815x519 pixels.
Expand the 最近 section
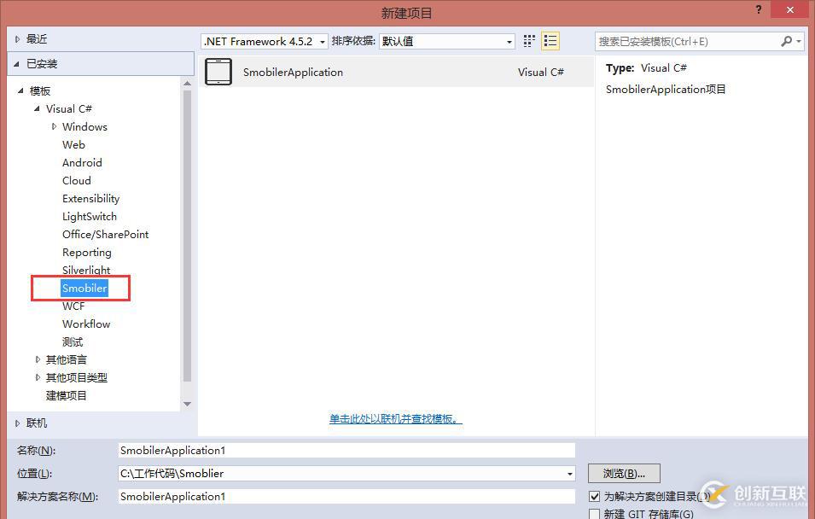[x=17, y=39]
